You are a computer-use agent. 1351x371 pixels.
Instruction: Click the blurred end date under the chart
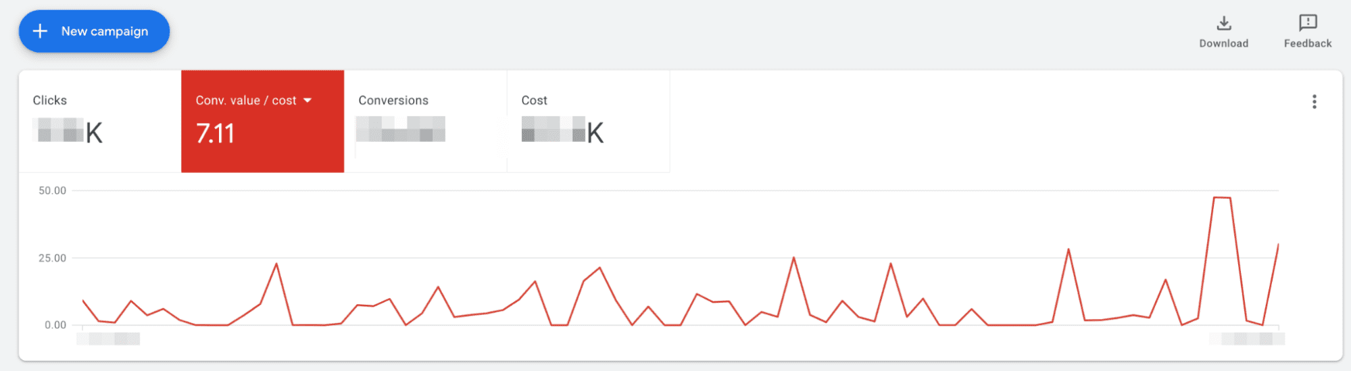(1247, 339)
